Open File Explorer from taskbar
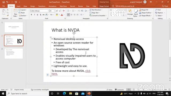The height and width of the screenshot is (96, 171). coord(71,94)
